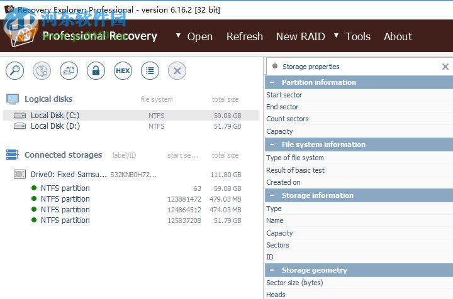The height and width of the screenshot is (299, 453).
Task: Open the About menu item
Action: 398,36
